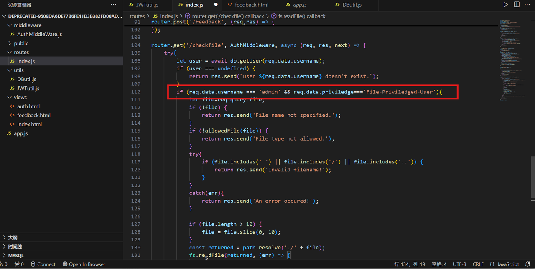This screenshot has width=535, height=269.
Task: Click the code minimap preview
Action: (514, 58)
